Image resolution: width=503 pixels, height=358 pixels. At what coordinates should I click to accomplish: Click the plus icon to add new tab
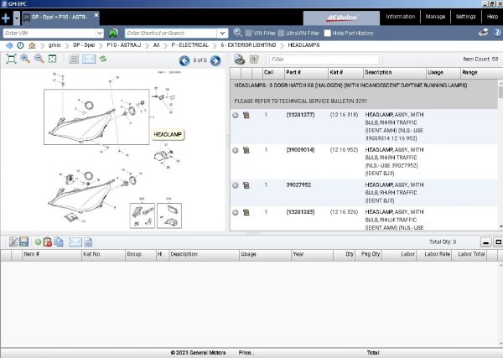(6, 18)
